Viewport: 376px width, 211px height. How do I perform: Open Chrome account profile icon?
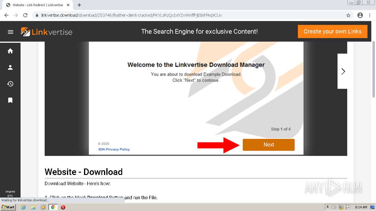(360, 15)
